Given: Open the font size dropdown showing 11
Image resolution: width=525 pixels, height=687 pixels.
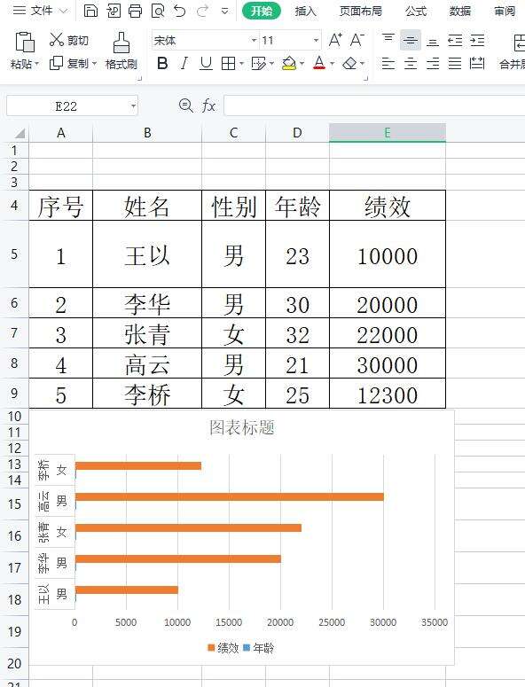Looking at the screenshot, I should pos(291,41).
